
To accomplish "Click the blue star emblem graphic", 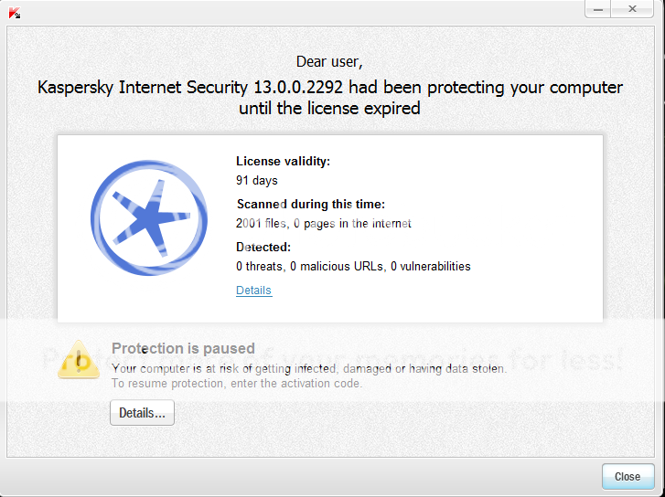I will coord(149,217).
